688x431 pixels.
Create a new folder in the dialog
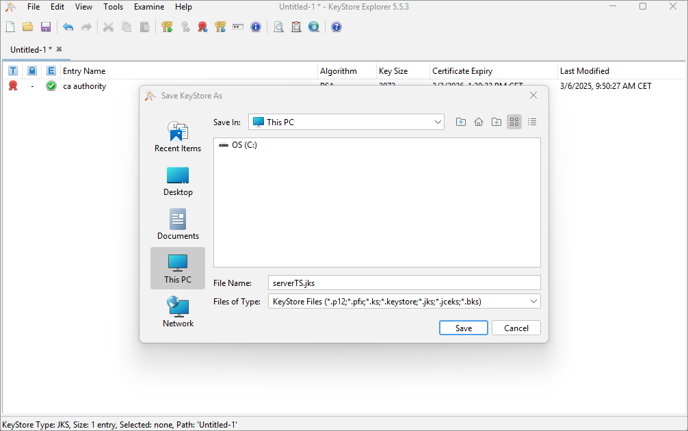coord(497,122)
